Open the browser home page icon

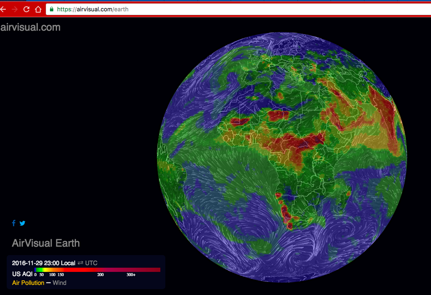point(38,9)
